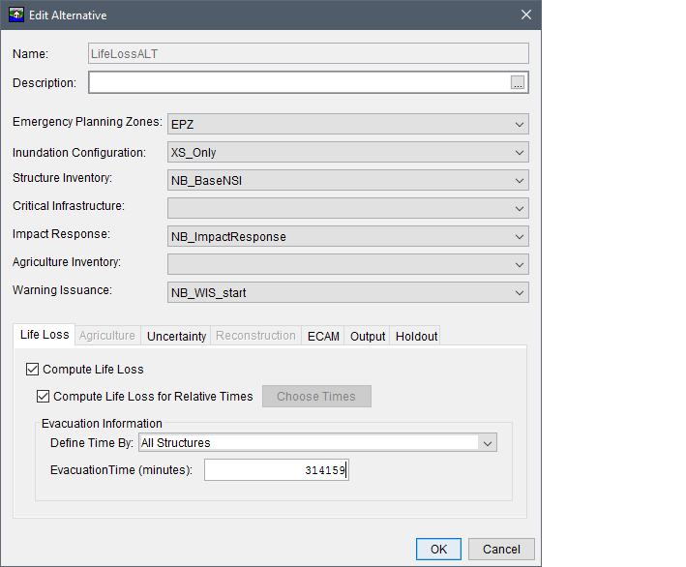The width and height of the screenshot is (686, 567).
Task: Click the Evacuation Information group label
Action: coord(102,424)
